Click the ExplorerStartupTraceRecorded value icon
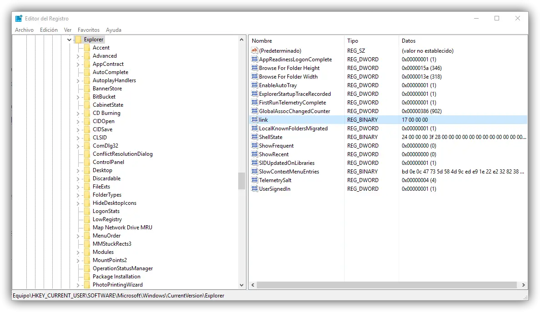540x312 pixels. 255,94
